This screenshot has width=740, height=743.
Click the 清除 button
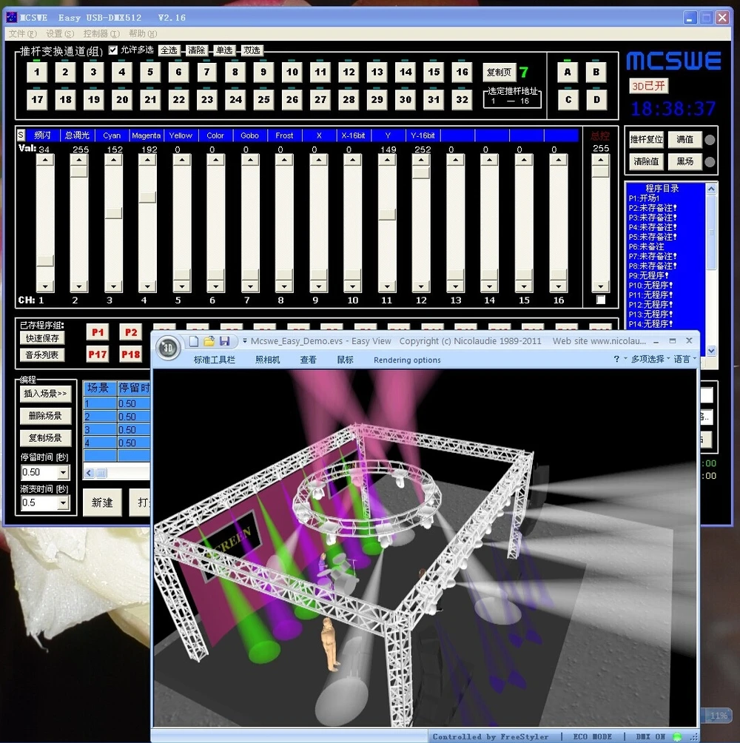(196, 50)
